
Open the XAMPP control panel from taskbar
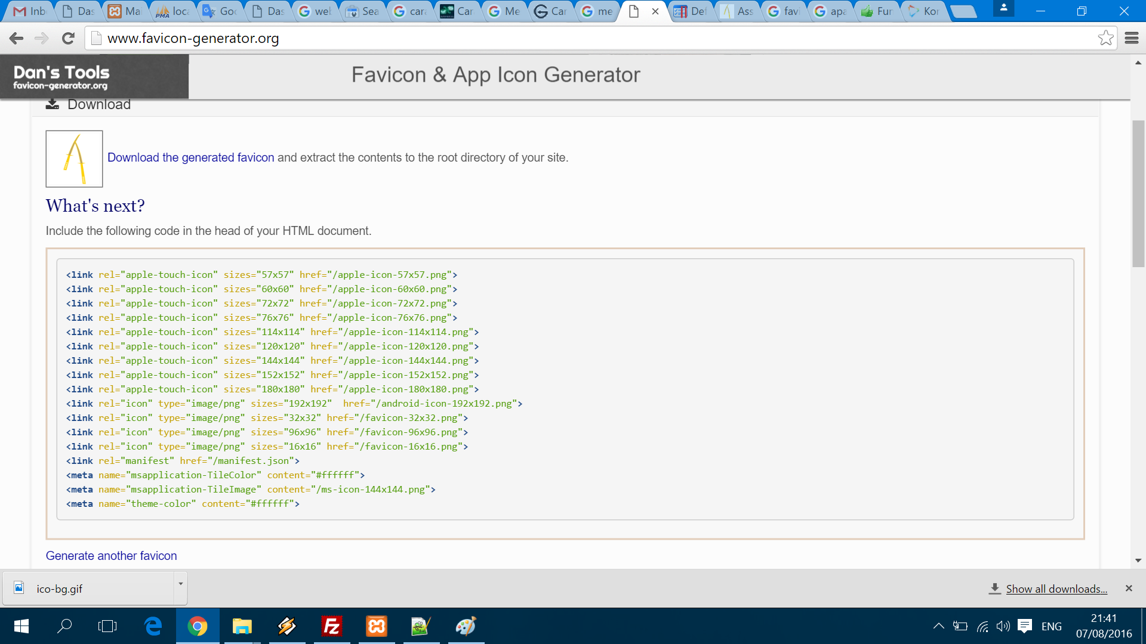tap(377, 626)
